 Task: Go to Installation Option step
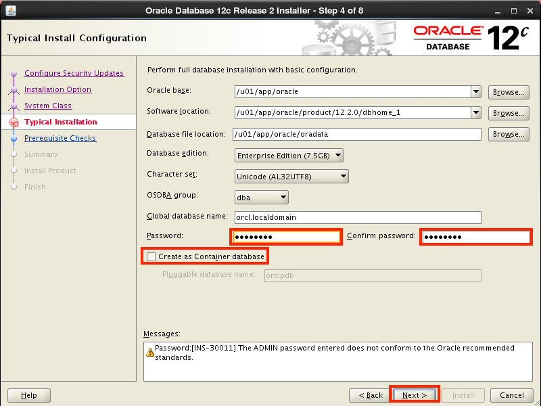point(58,89)
